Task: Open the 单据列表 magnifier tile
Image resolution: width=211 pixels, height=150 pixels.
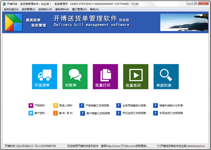Action: (166, 76)
